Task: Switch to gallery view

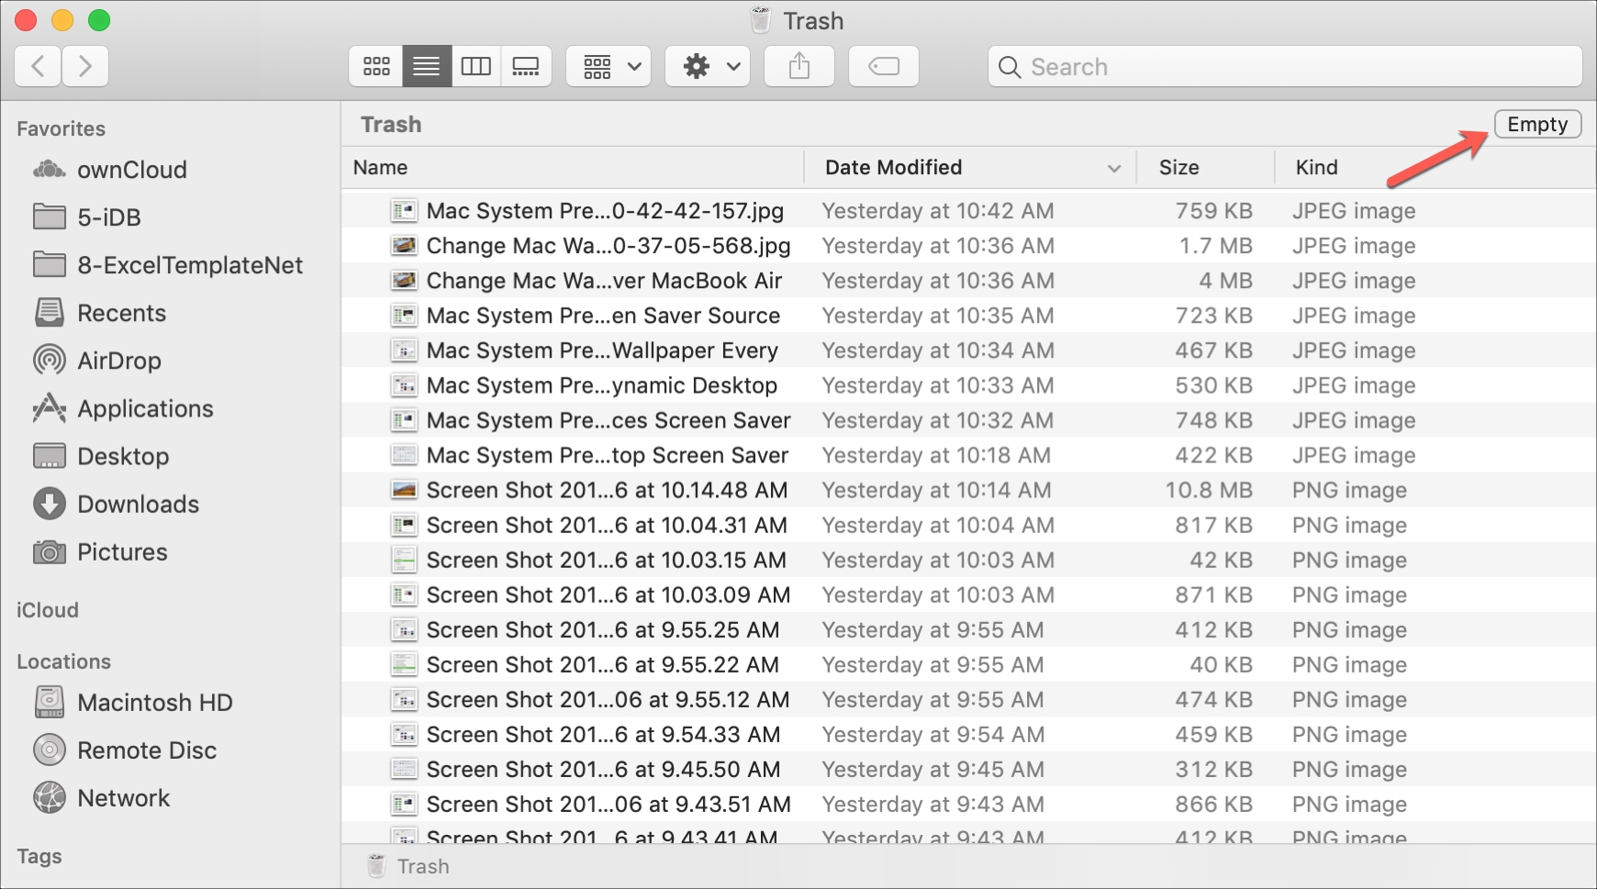Action: pyautogui.click(x=526, y=66)
